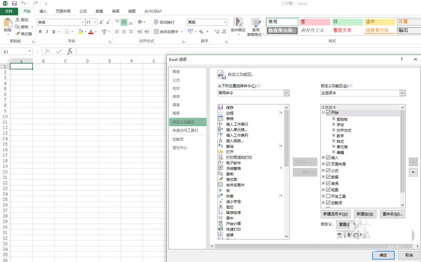
Task: Click column B header in worksheet
Action: [43, 61]
